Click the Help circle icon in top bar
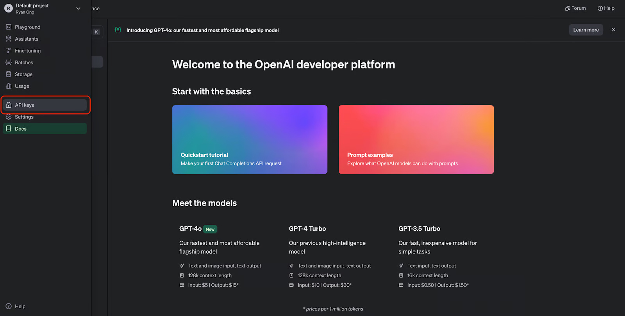Screen dimensions: 625x316 (x=600, y=8)
